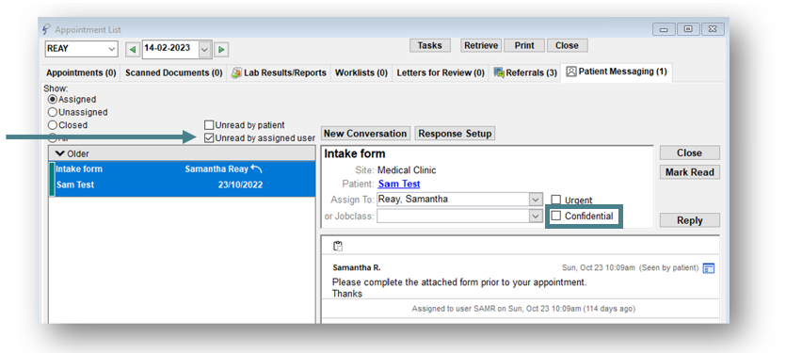Select the Patient Messaging (1) tab
This screenshot has width=802, height=353.
click(x=617, y=72)
